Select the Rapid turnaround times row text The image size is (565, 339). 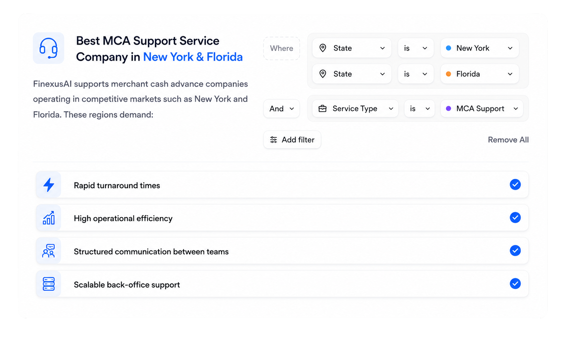[x=117, y=185]
